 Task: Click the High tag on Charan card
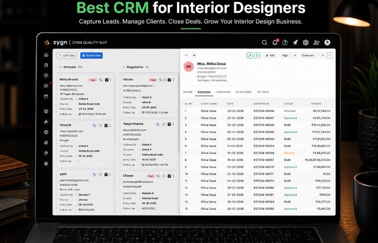(x=151, y=176)
